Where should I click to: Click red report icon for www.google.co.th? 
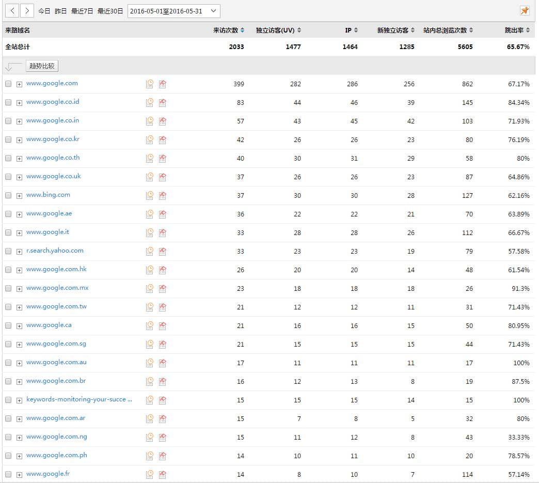point(163,158)
